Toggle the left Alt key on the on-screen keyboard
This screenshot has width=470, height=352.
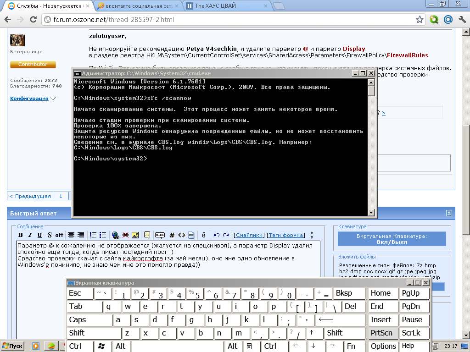(x=122, y=346)
